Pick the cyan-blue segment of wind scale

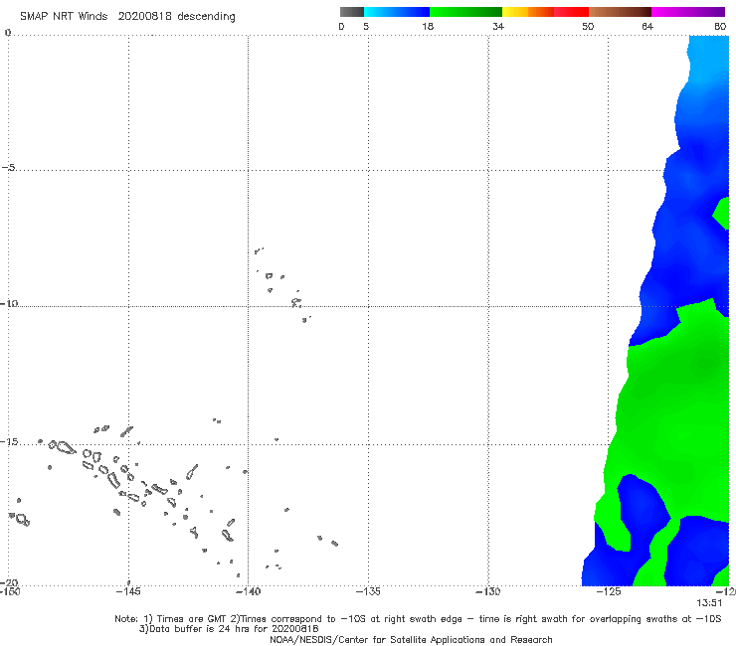coord(397,12)
